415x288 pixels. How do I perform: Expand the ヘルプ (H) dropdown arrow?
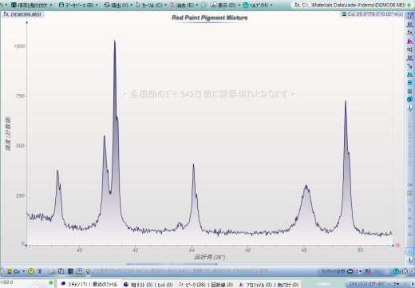click(271, 5)
